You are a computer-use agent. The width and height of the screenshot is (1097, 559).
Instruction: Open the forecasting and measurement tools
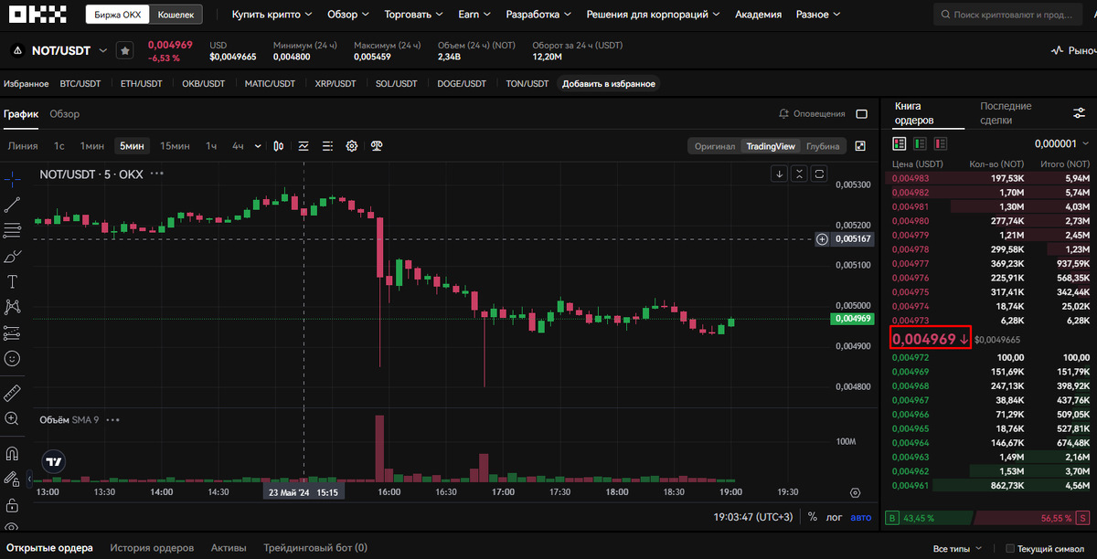tap(13, 333)
